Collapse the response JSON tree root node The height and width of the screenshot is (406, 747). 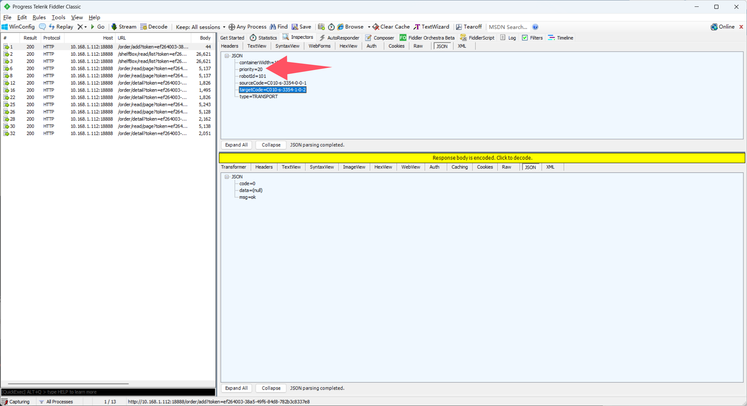[x=227, y=177]
